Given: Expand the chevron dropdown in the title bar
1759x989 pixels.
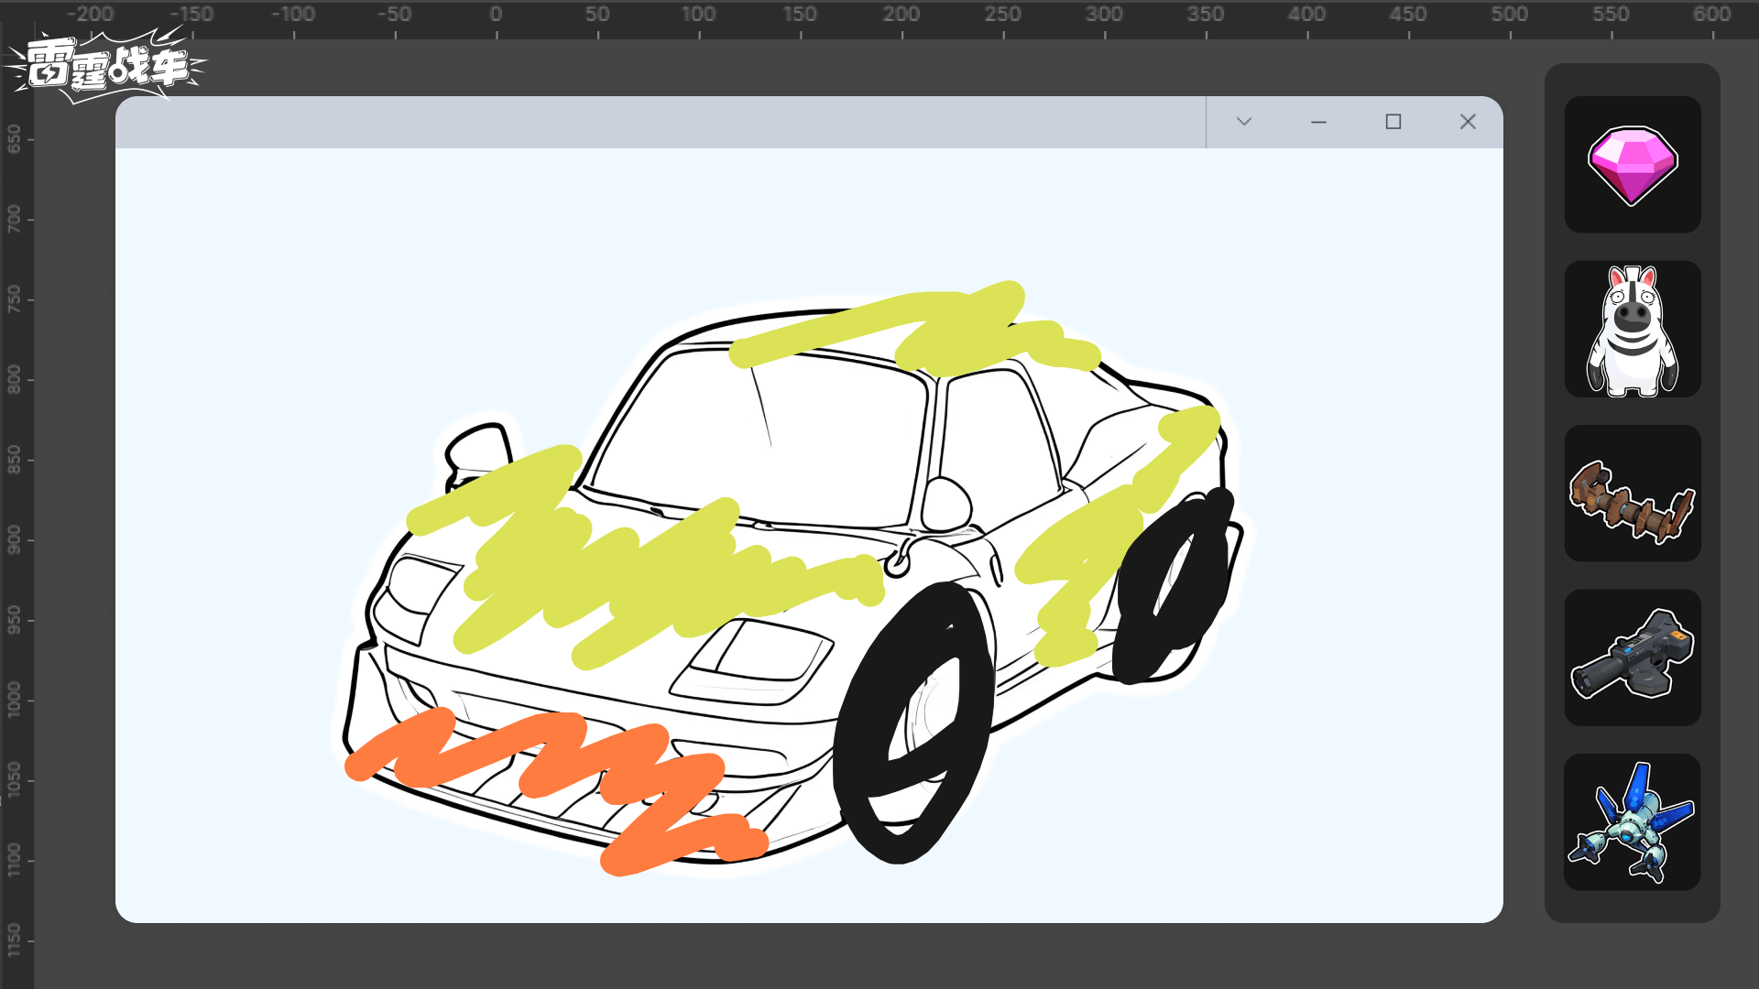Looking at the screenshot, I should tap(1243, 122).
